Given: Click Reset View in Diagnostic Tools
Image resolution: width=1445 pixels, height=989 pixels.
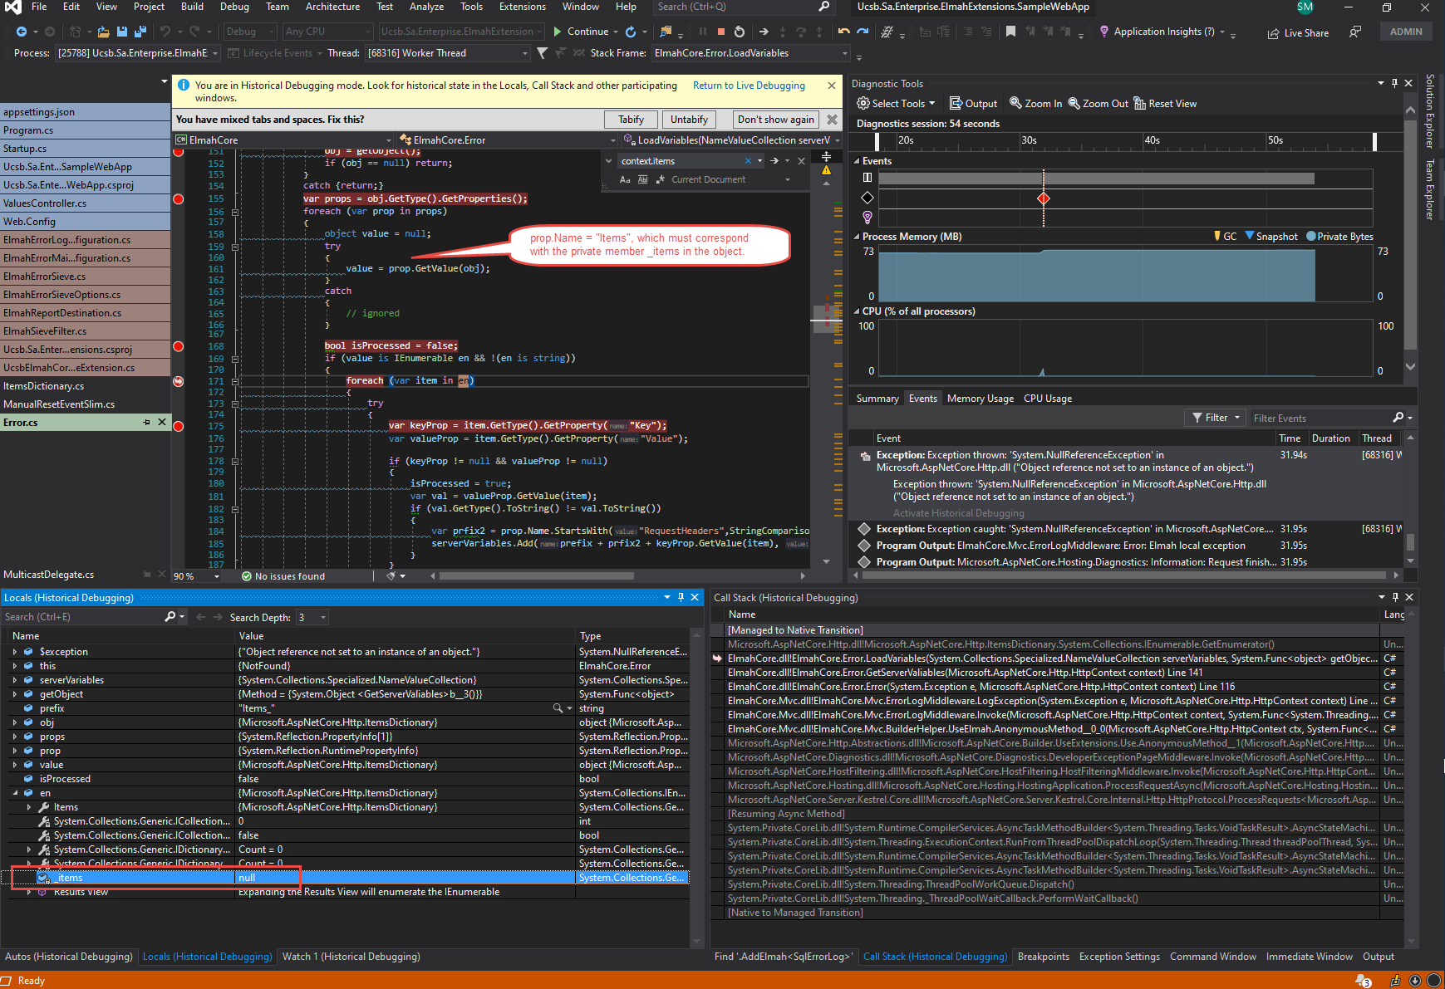Looking at the screenshot, I should click(x=1165, y=104).
